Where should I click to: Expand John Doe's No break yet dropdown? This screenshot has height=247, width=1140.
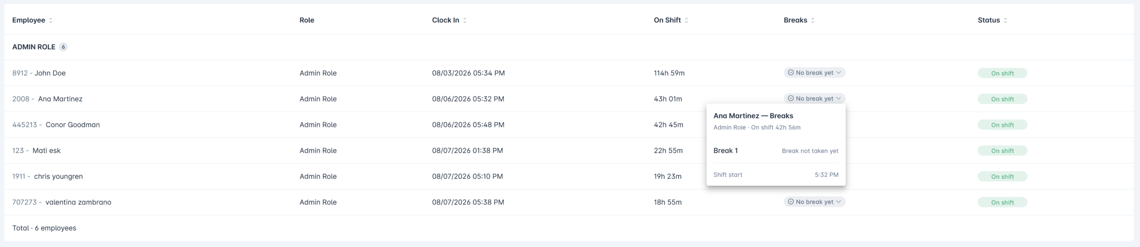[814, 73]
